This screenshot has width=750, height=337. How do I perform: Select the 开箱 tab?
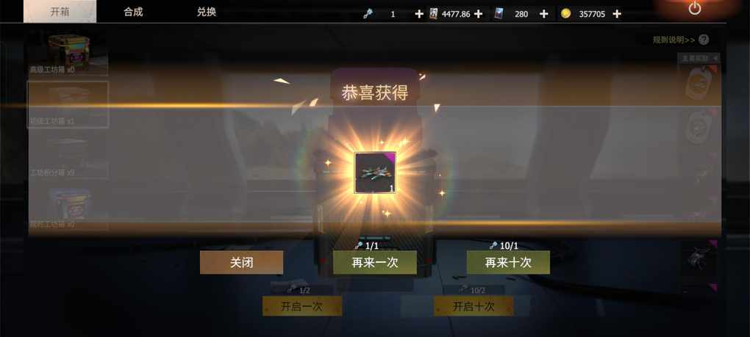click(x=60, y=12)
